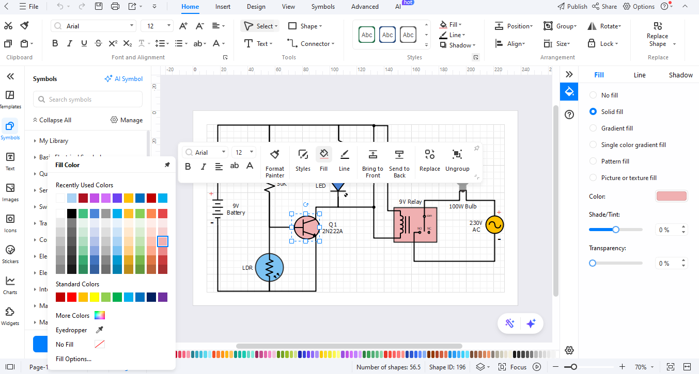Image resolution: width=699 pixels, height=374 pixels.
Task: Open Stickers panel in left sidebar
Action: click(10, 254)
